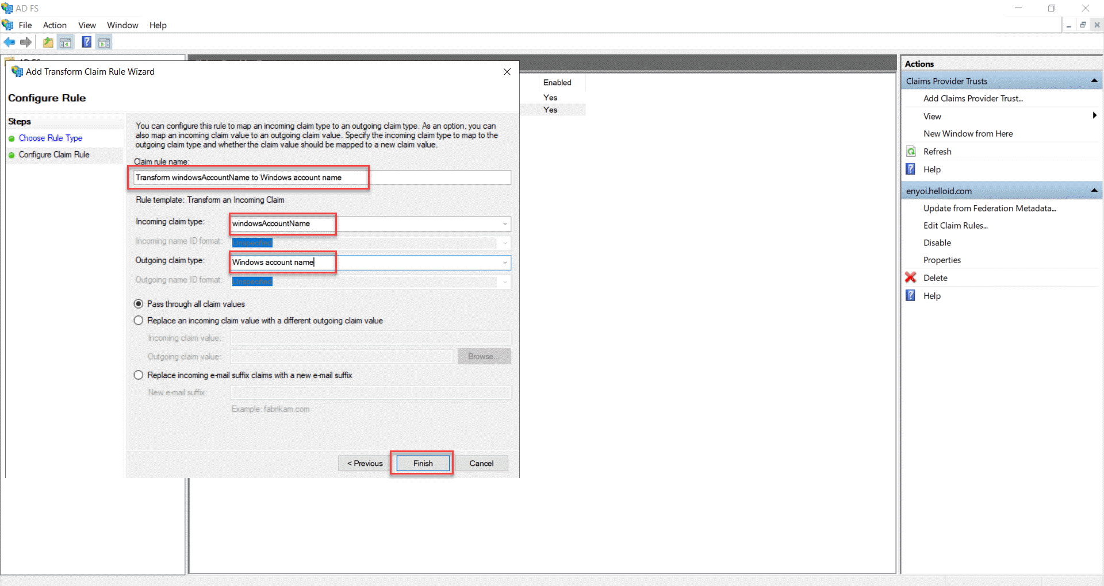The height and width of the screenshot is (586, 1104).
Task: Click the wizard icon in the dialog title
Action: tap(17, 71)
